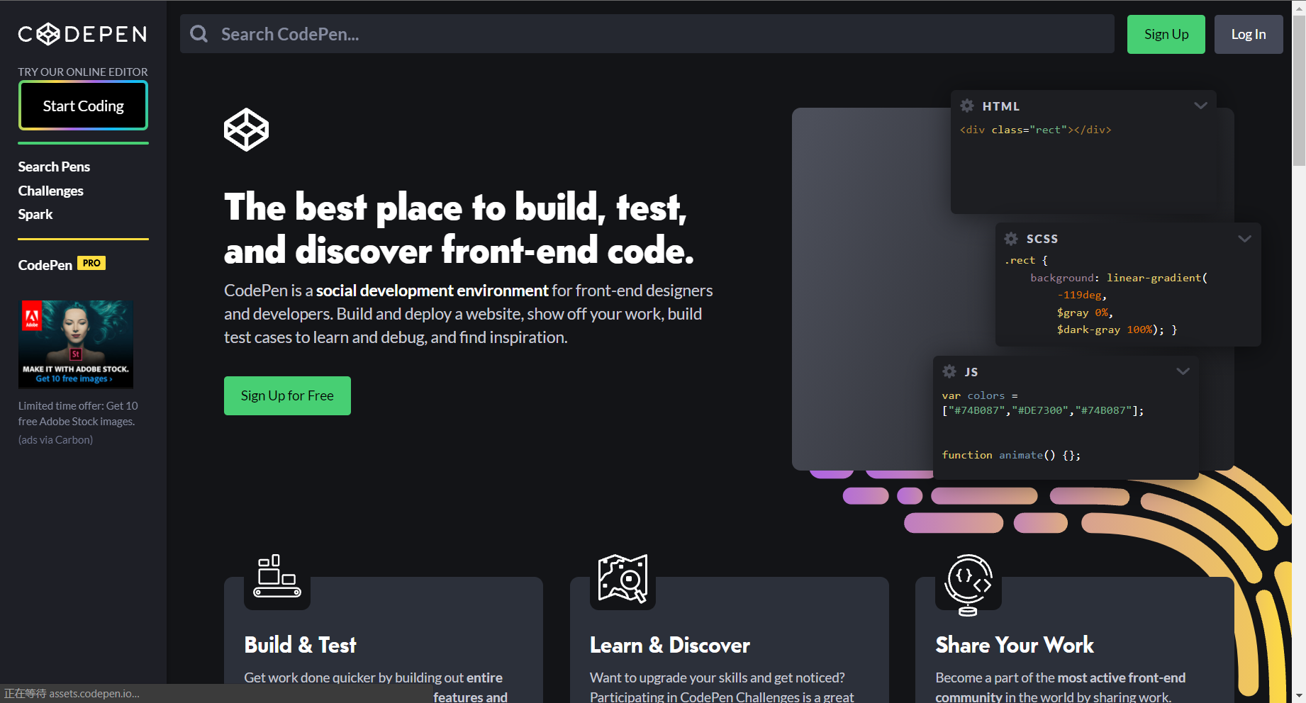Collapse the JS editor panel chevron

point(1183,371)
